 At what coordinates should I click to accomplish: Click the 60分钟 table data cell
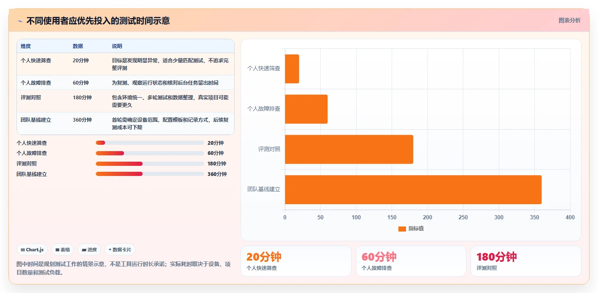point(81,83)
